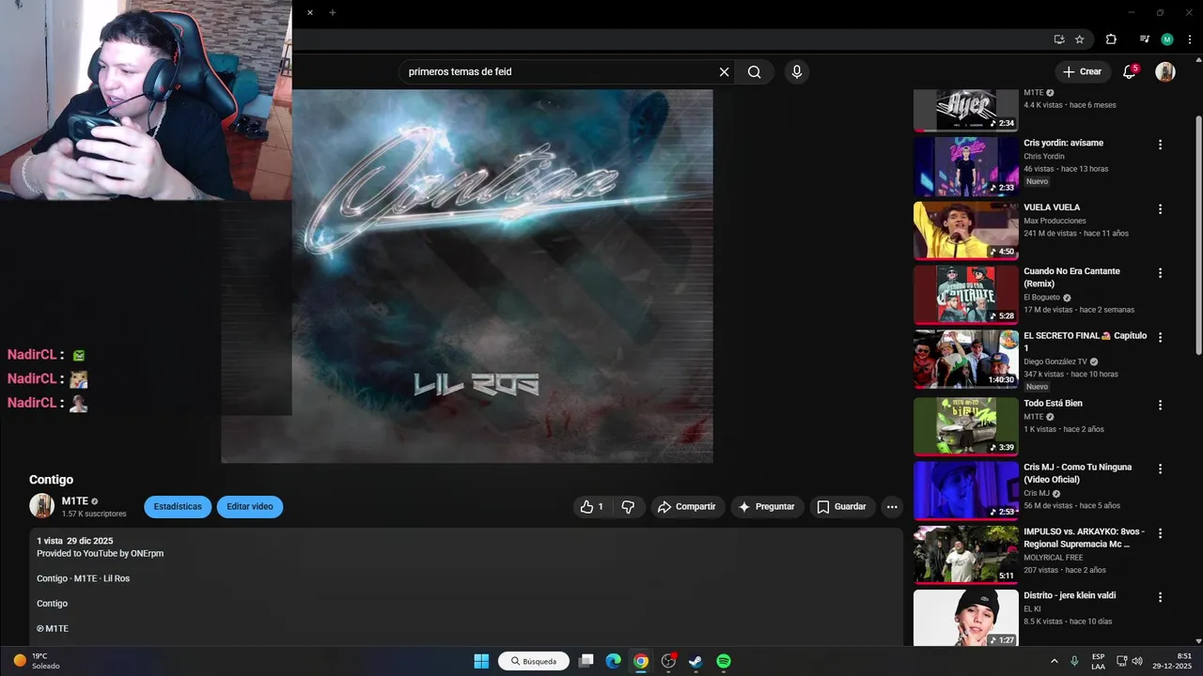Open Microsoft Edge from taskbar
The height and width of the screenshot is (676, 1203).
pyautogui.click(x=614, y=661)
